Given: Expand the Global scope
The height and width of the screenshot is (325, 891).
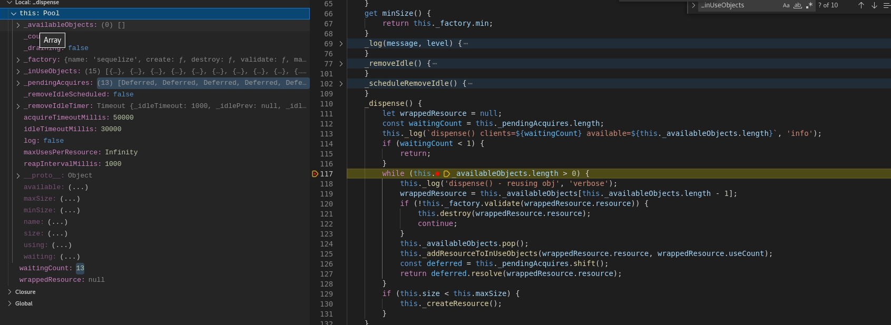Looking at the screenshot, I should pyautogui.click(x=9, y=303).
